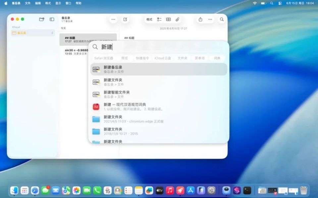The image size is (318, 198).
Task: Filter Spotlight results by Safari浏览器
Action: click(x=104, y=58)
